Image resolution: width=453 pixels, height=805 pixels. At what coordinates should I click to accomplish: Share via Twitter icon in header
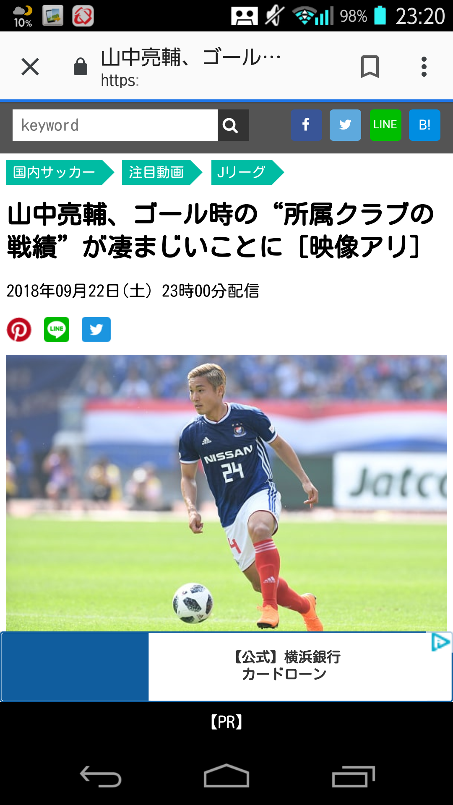pos(345,125)
